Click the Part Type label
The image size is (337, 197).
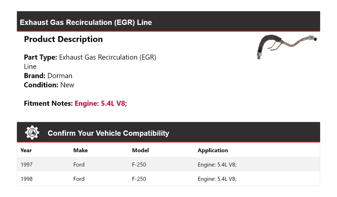click(40, 57)
